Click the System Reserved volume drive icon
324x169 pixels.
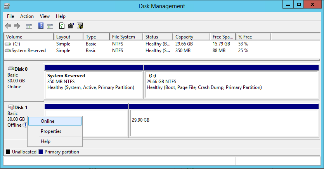8,51
